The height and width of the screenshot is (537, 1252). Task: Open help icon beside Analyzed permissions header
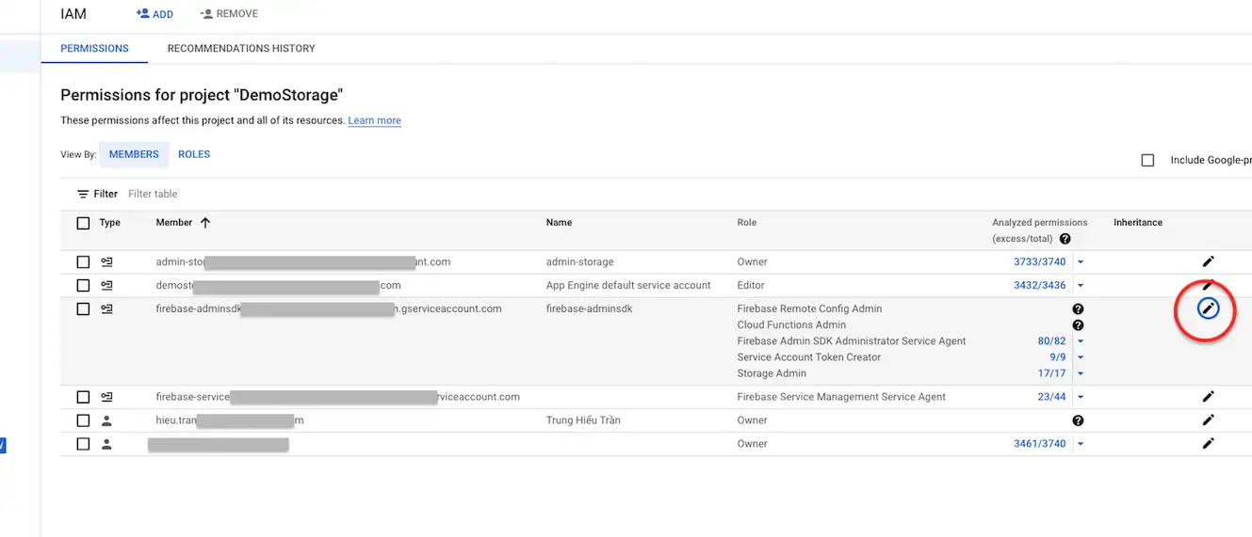(1065, 239)
